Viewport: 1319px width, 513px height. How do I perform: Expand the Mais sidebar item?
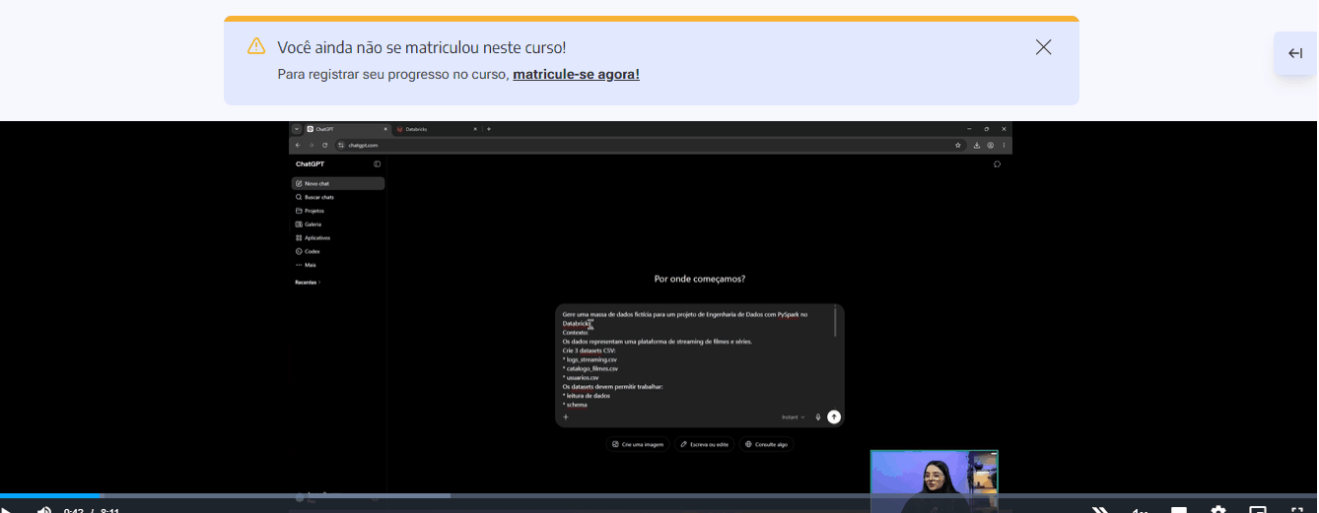(338, 265)
